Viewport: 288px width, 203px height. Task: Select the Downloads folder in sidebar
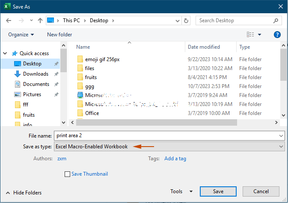click(35, 74)
